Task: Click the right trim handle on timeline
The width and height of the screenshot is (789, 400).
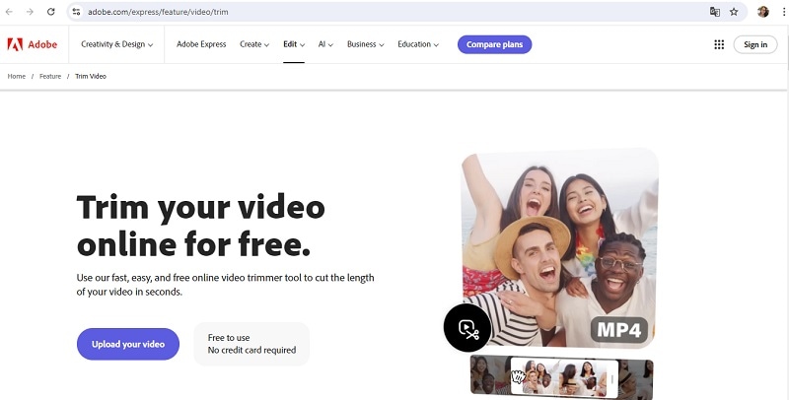Action: coord(612,377)
